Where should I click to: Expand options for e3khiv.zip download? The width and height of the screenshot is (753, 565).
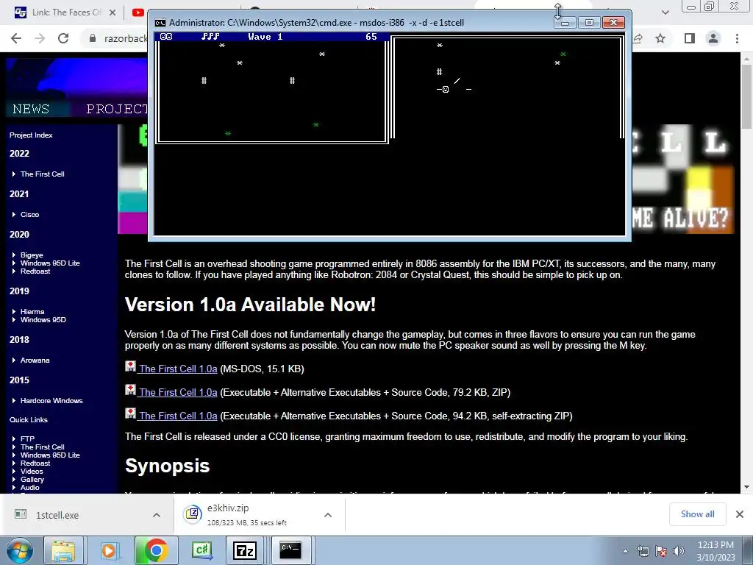click(x=328, y=515)
